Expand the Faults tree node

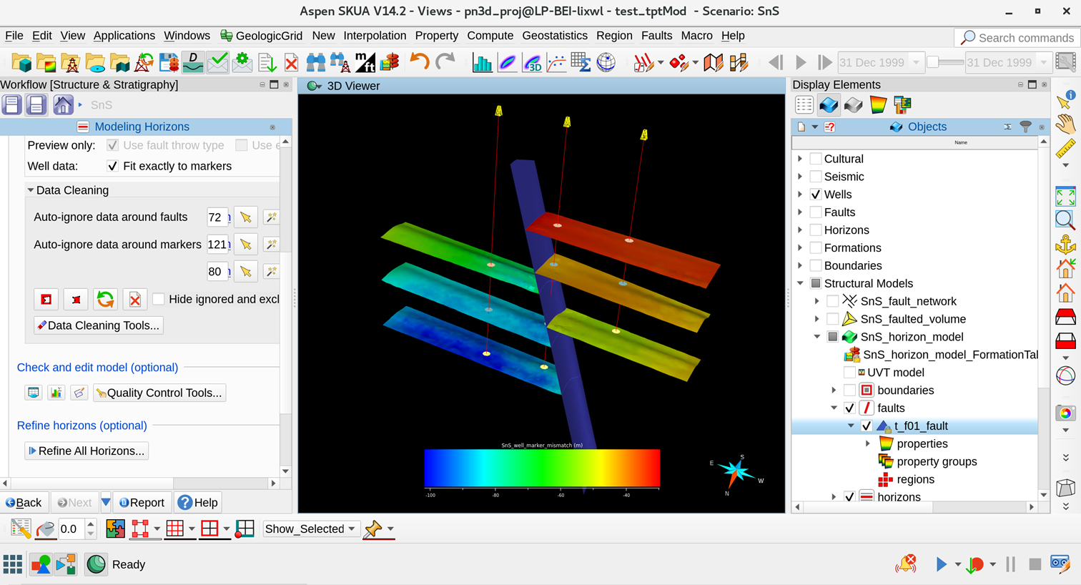pos(800,212)
